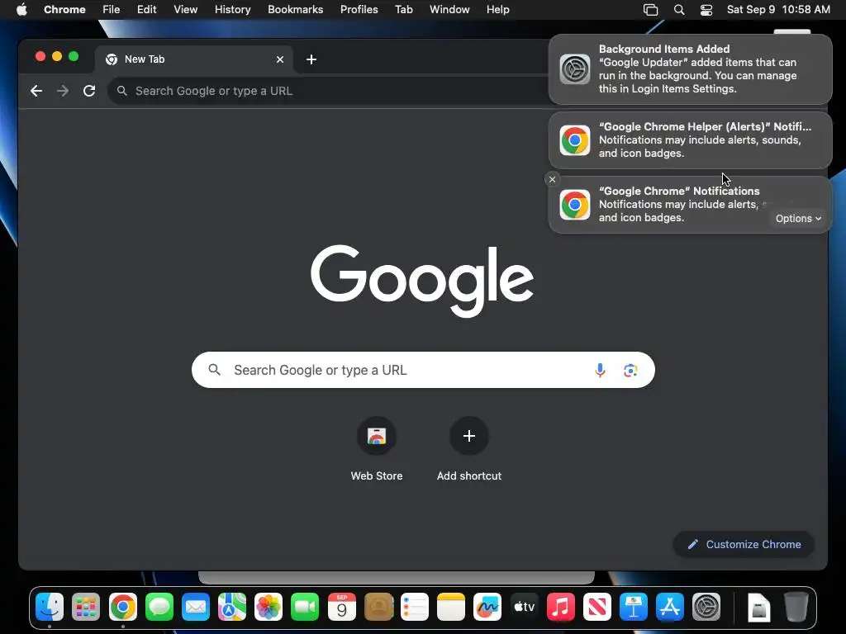Open Google Lens image search icon

point(630,371)
